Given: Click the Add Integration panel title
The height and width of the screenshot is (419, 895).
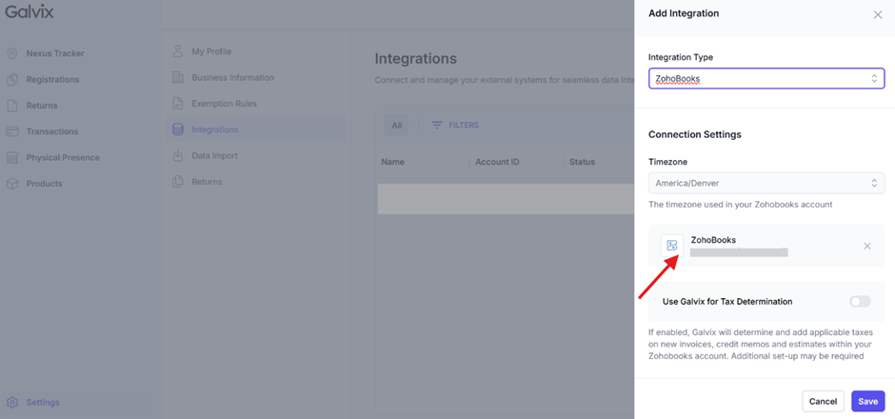Looking at the screenshot, I should coord(684,13).
